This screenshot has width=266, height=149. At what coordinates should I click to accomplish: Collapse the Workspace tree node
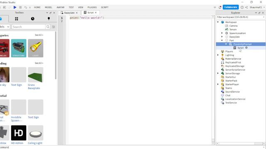(218, 22)
